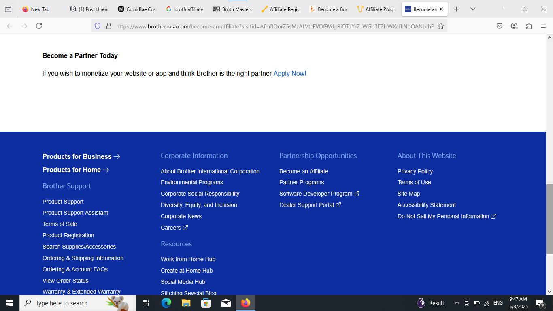
Task: Open Products for Business link
Action: click(81, 156)
